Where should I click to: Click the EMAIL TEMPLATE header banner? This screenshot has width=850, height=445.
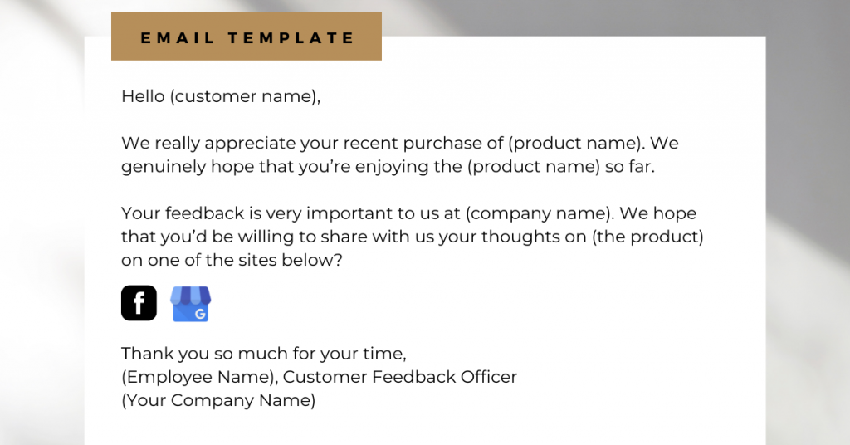tap(247, 37)
